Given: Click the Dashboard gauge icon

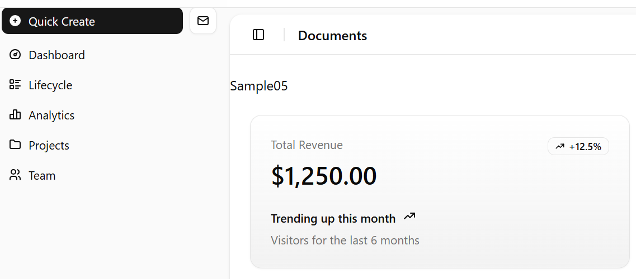Looking at the screenshot, I should coord(15,55).
